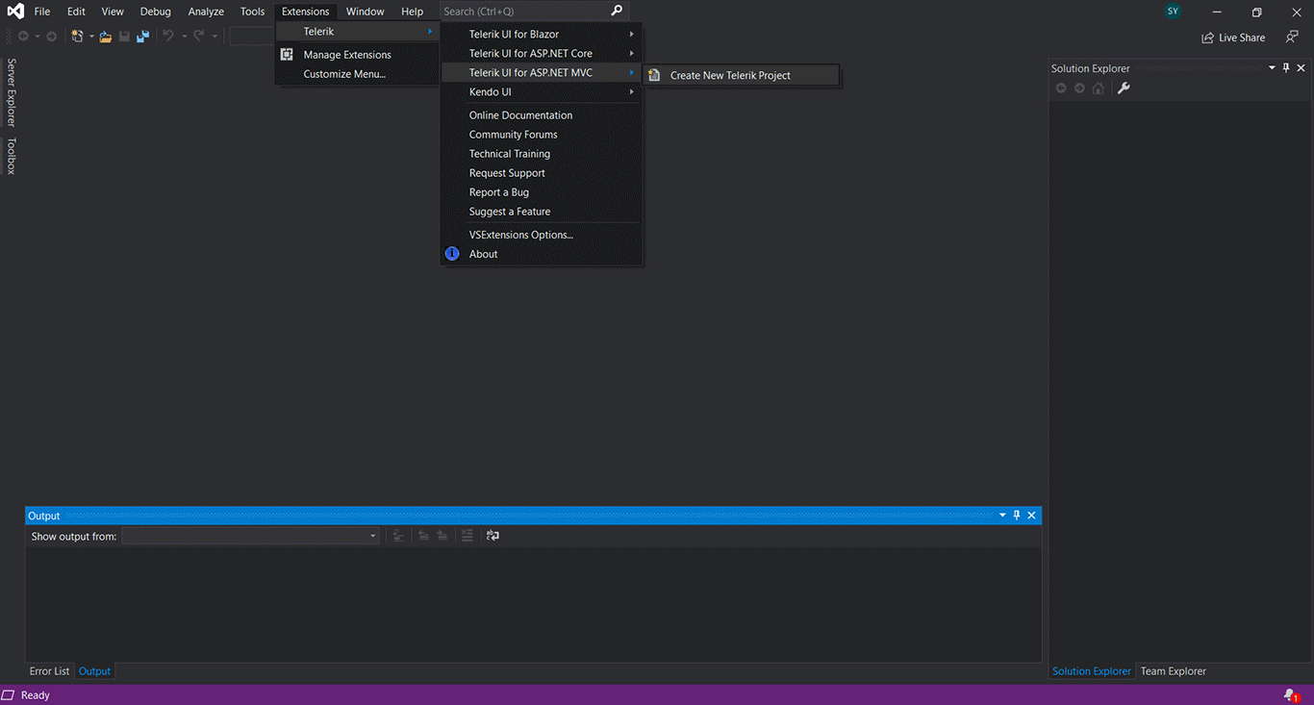This screenshot has width=1314, height=705.
Task: Click the Save All toolbar icon
Action: point(142,37)
